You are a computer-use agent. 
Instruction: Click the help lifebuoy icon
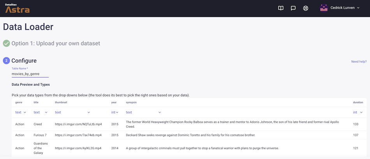coord(306,8)
